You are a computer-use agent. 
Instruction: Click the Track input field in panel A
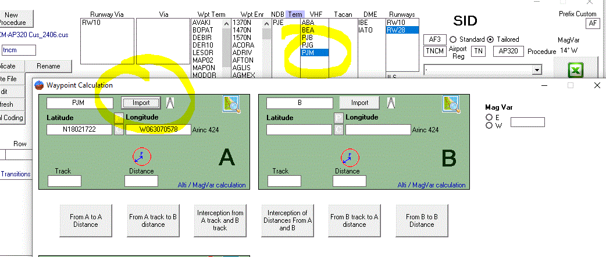point(64,181)
